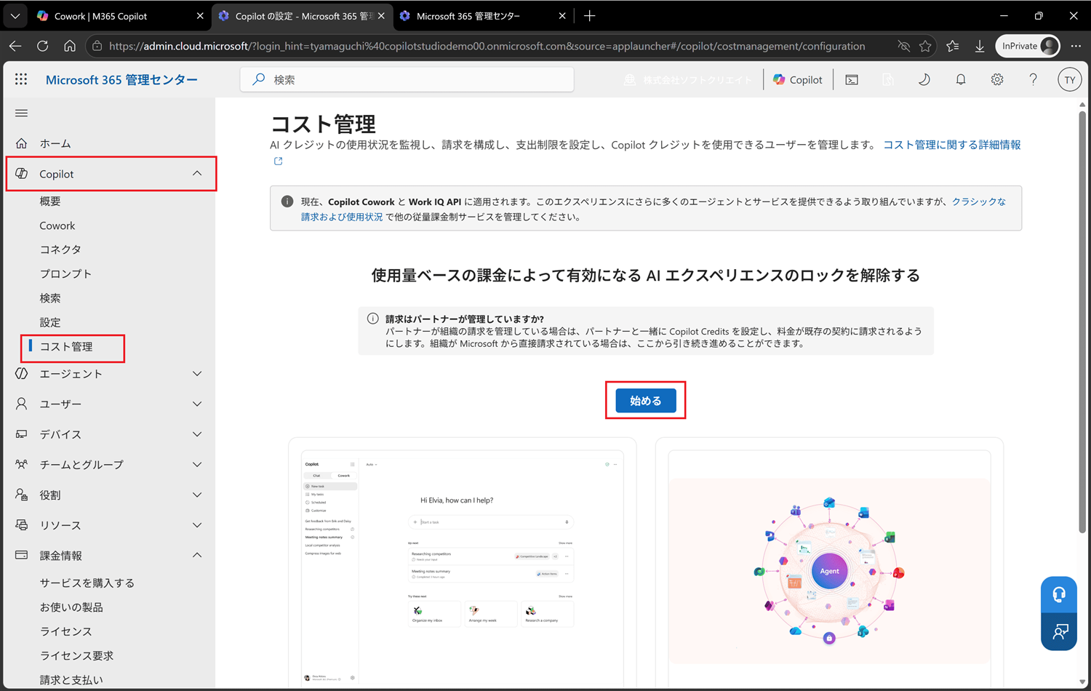
Task: Click the external link icon under description
Action: [x=278, y=161]
